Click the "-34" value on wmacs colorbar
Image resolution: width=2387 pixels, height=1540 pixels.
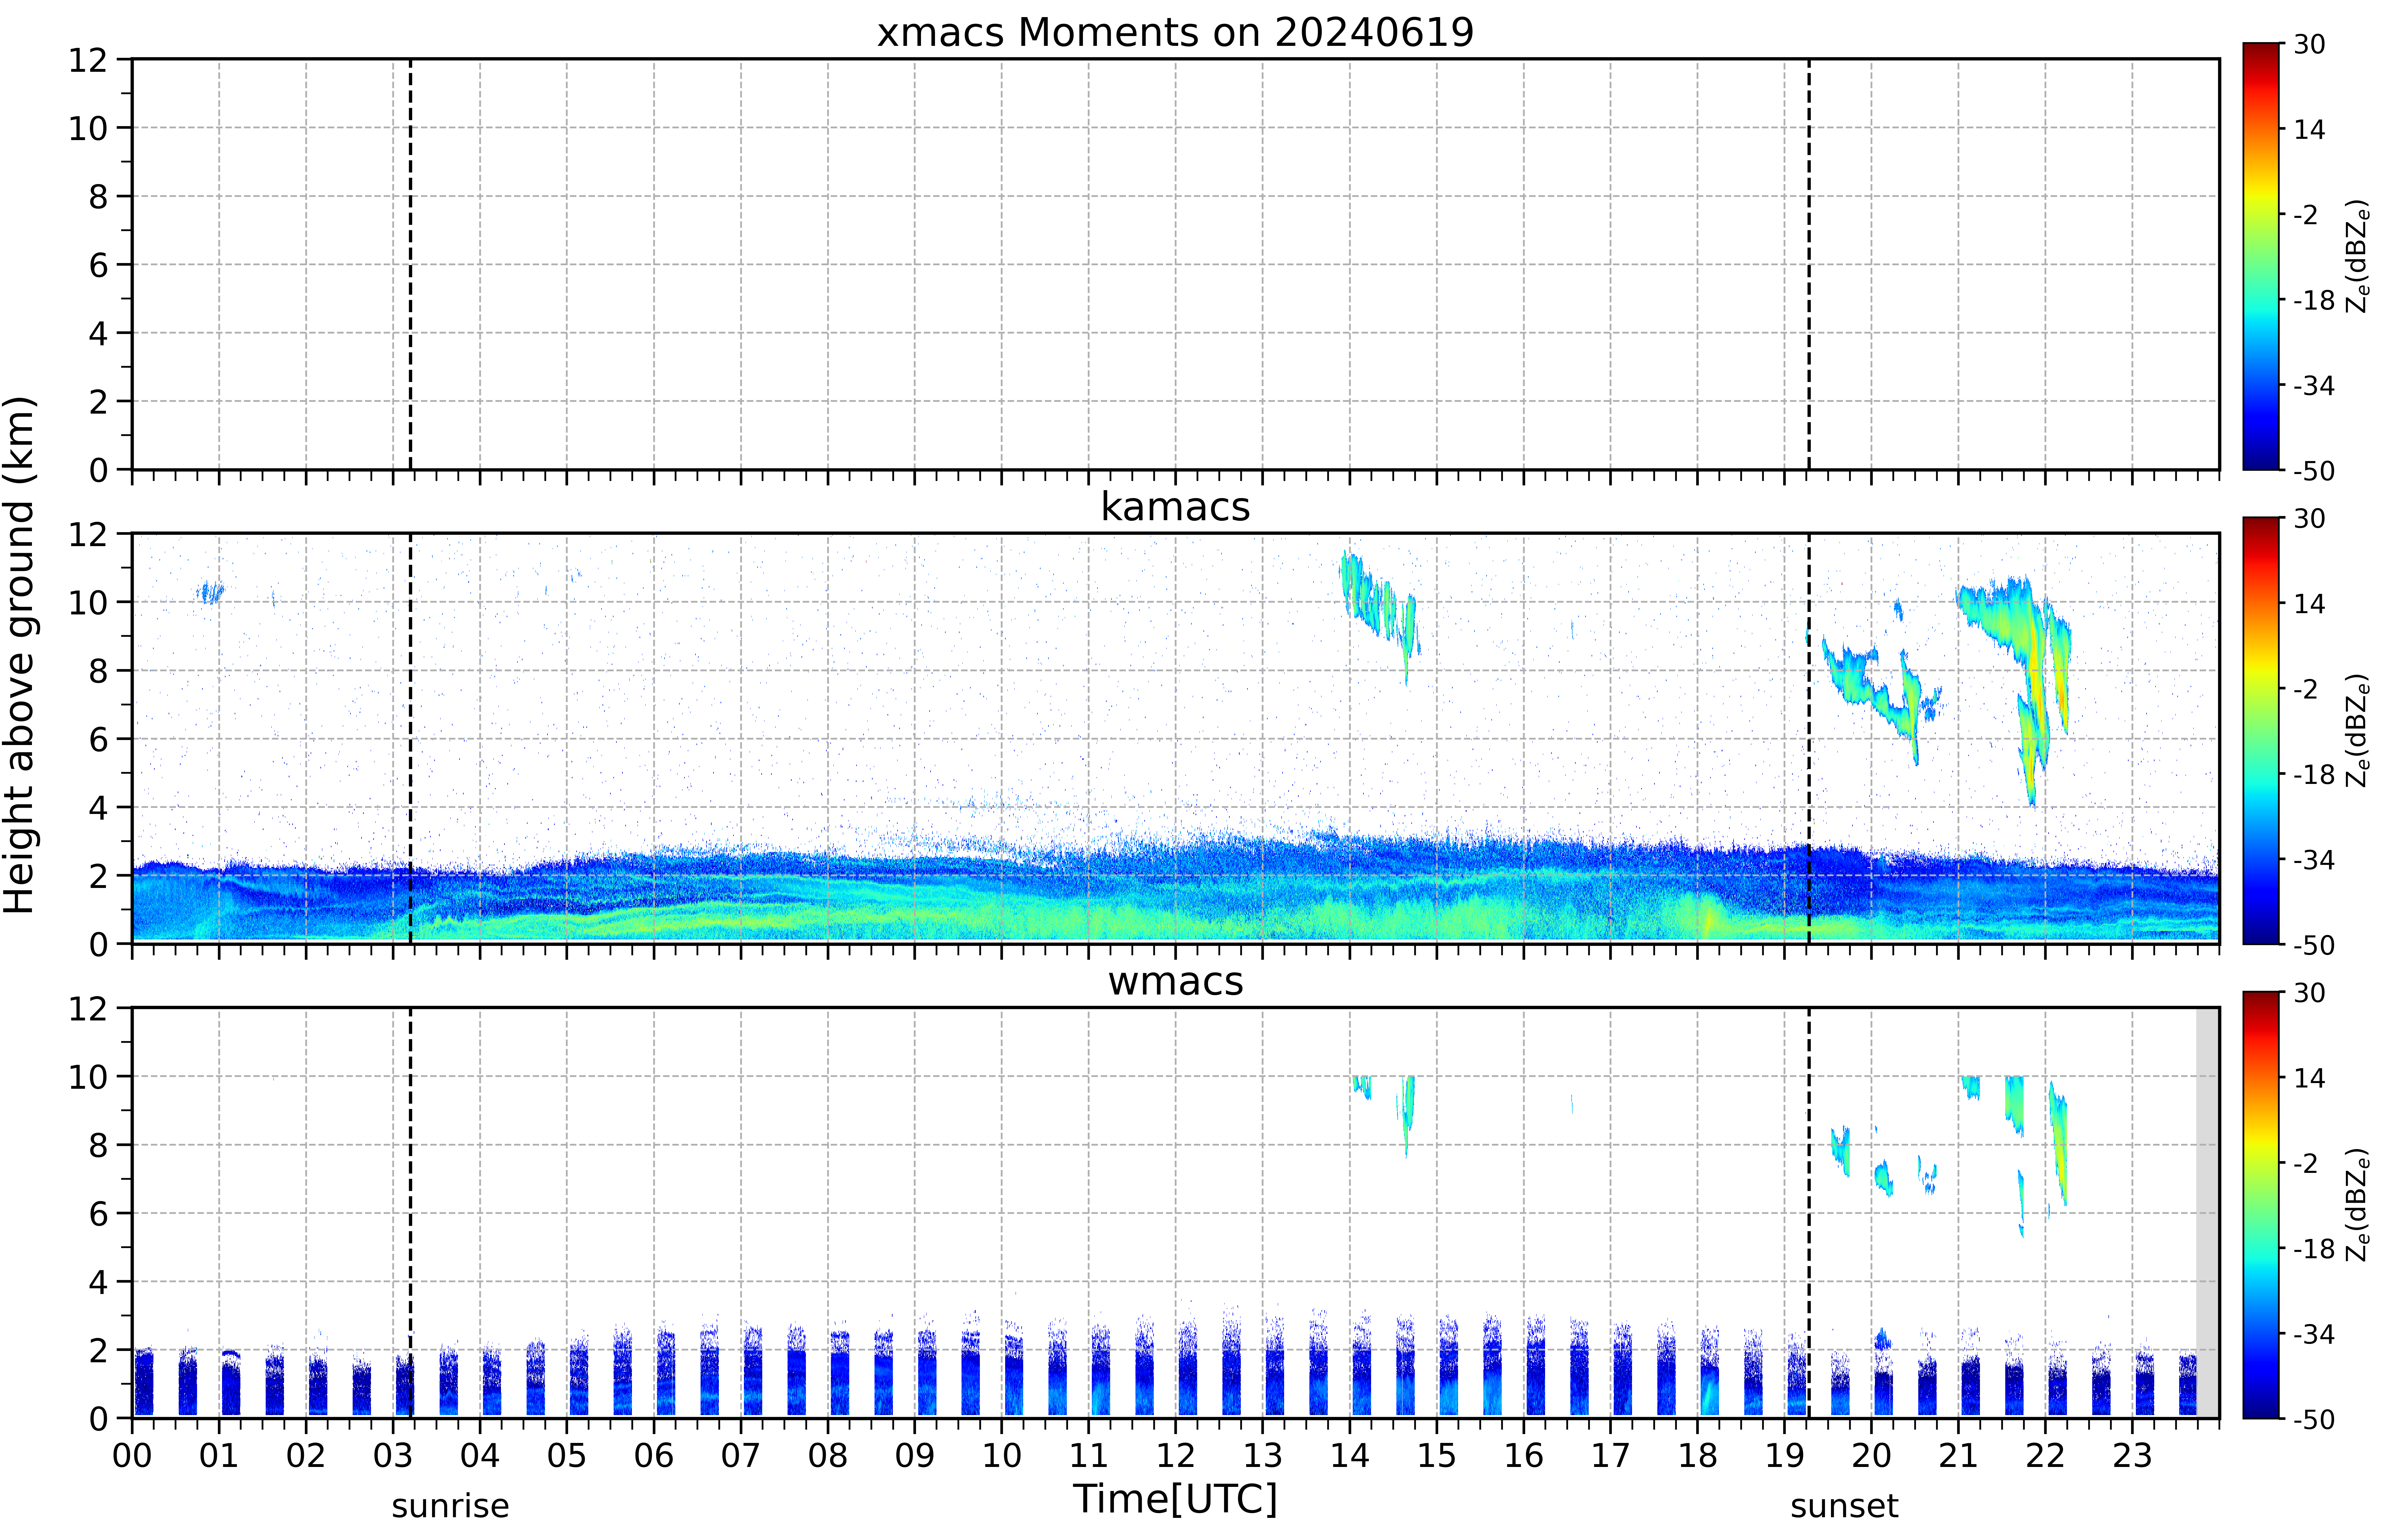(2314, 1334)
